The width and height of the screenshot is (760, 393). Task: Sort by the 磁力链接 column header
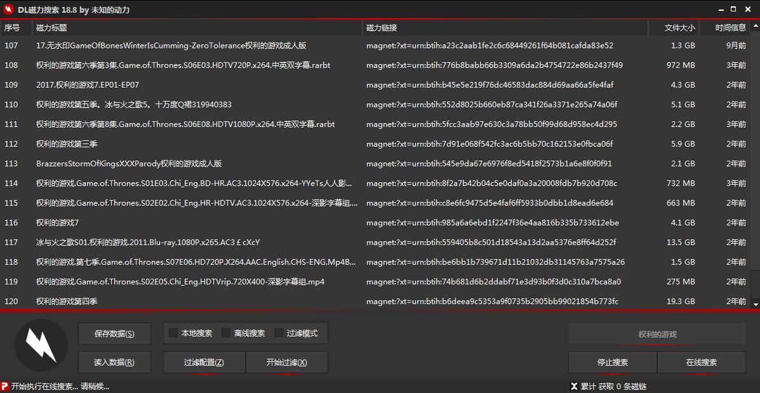pos(505,28)
